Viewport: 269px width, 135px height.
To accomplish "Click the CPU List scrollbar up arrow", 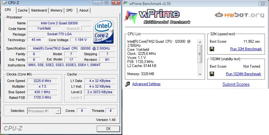I will tap(200, 42).
